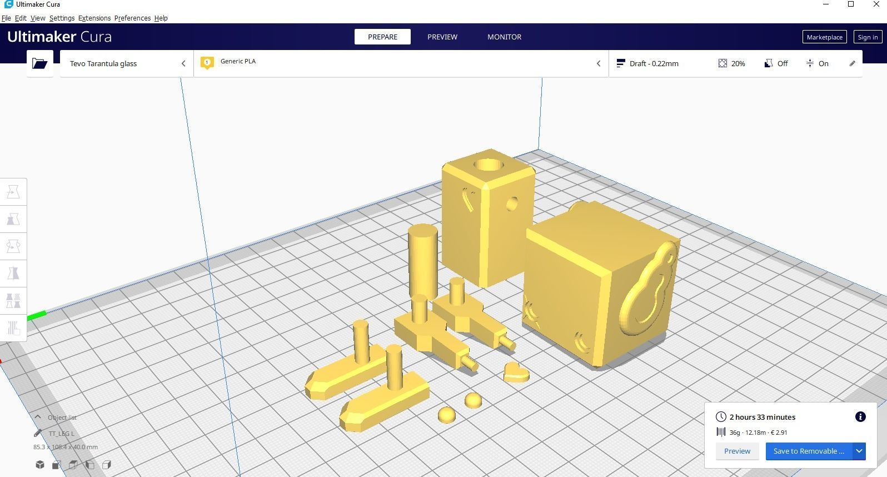Select the Move tool in left toolbar
Viewport: 887px width, 477px height.
(x=13, y=192)
